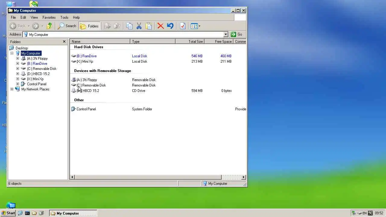Open the Back history dropdown arrow
The height and width of the screenshot is (217, 386).
click(x=29, y=26)
